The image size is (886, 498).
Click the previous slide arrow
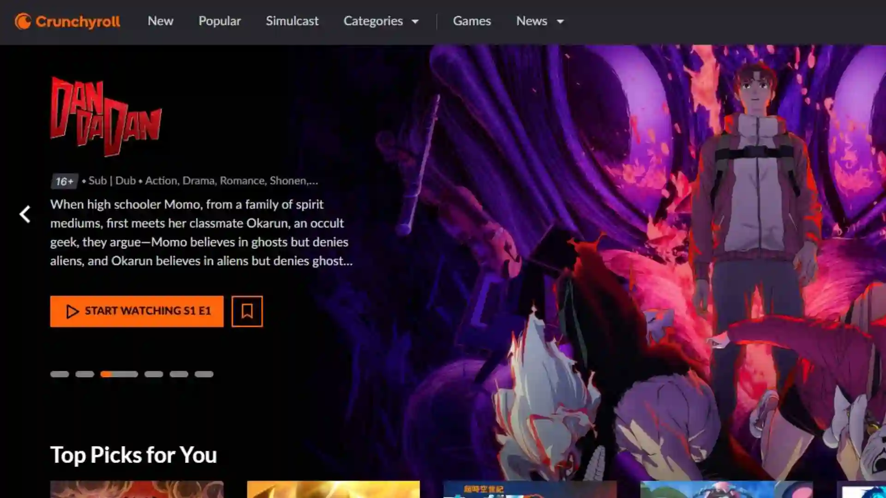click(x=25, y=214)
